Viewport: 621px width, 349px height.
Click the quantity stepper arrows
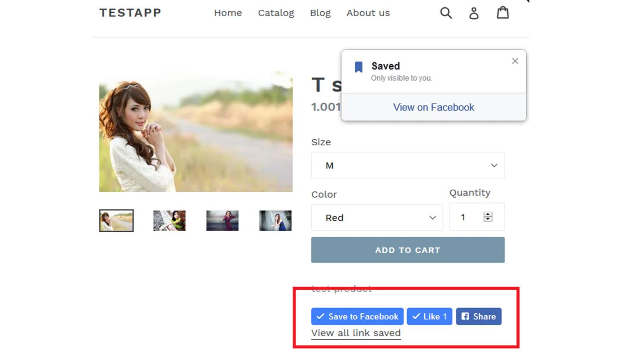[x=488, y=217]
